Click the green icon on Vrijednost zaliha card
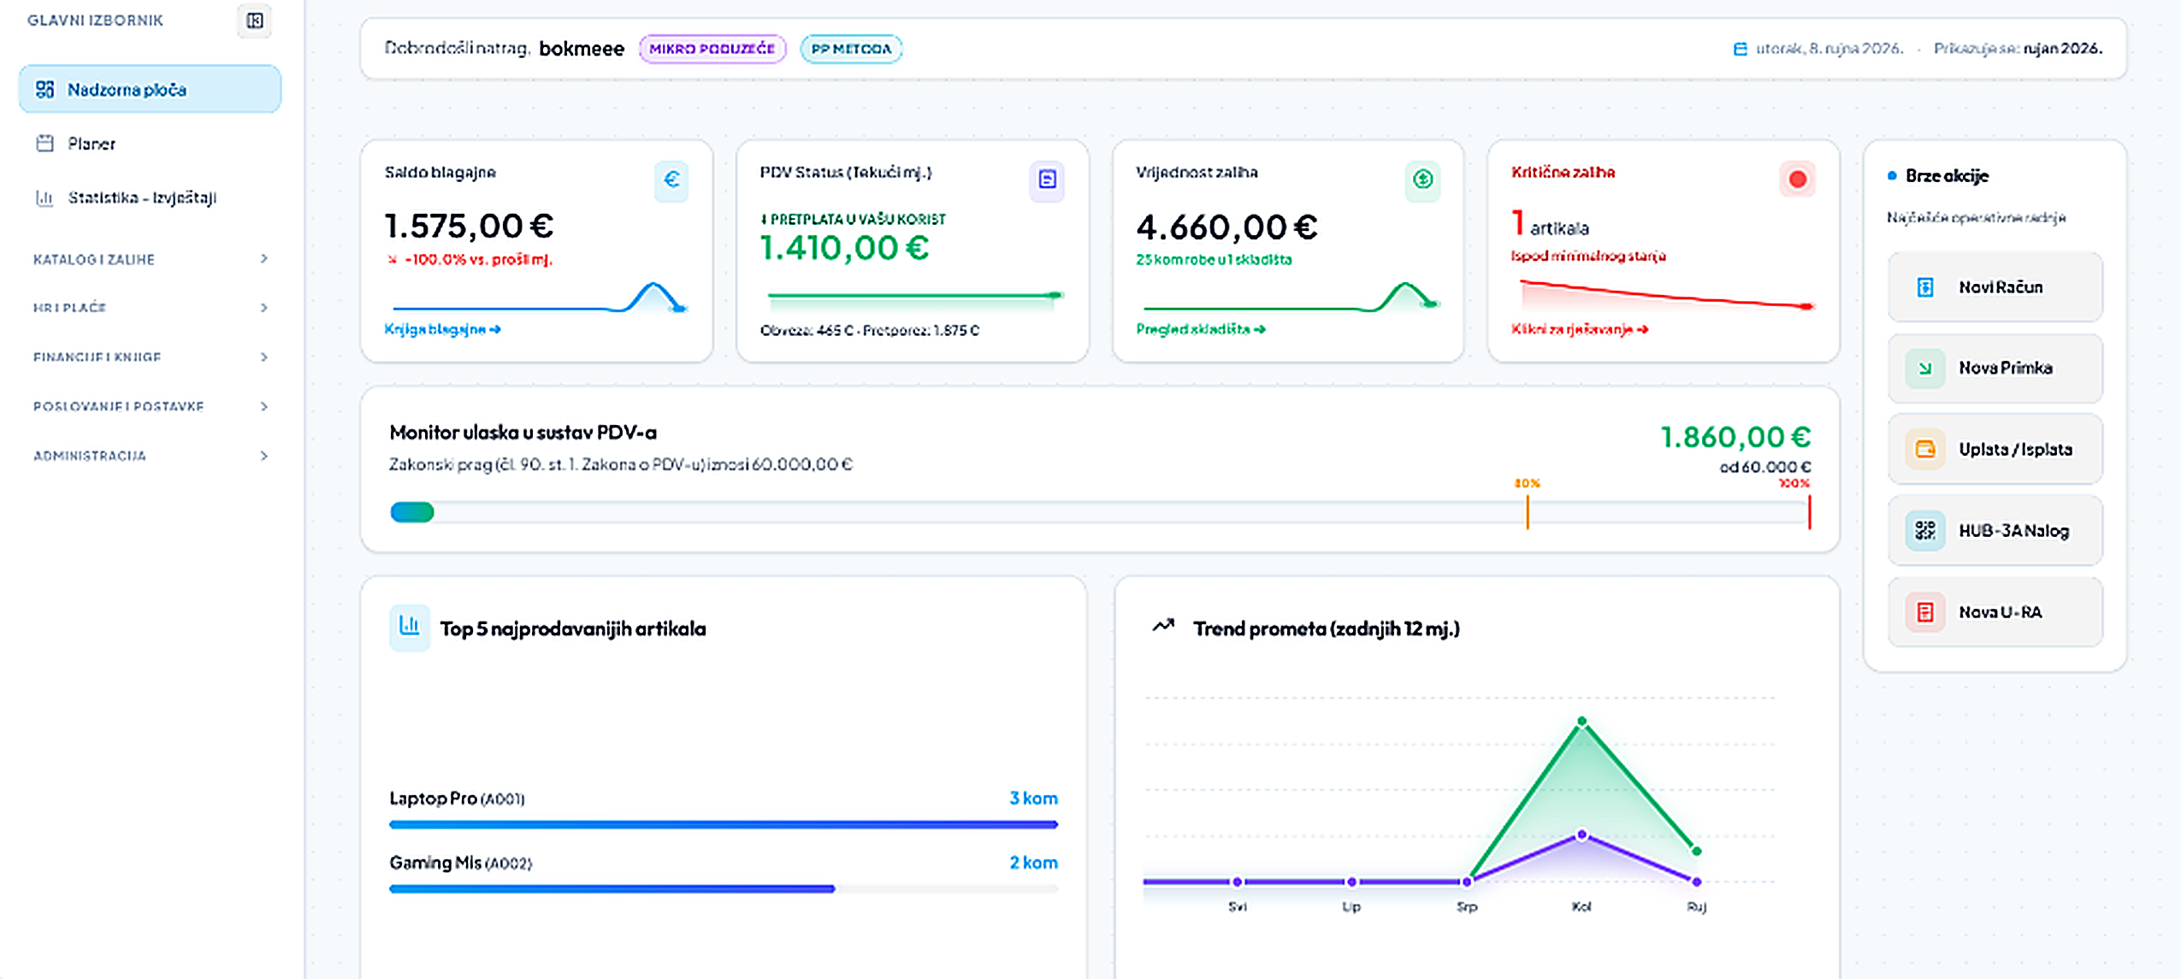The height and width of the screenshot is (979, 2181). point(1422,180)
